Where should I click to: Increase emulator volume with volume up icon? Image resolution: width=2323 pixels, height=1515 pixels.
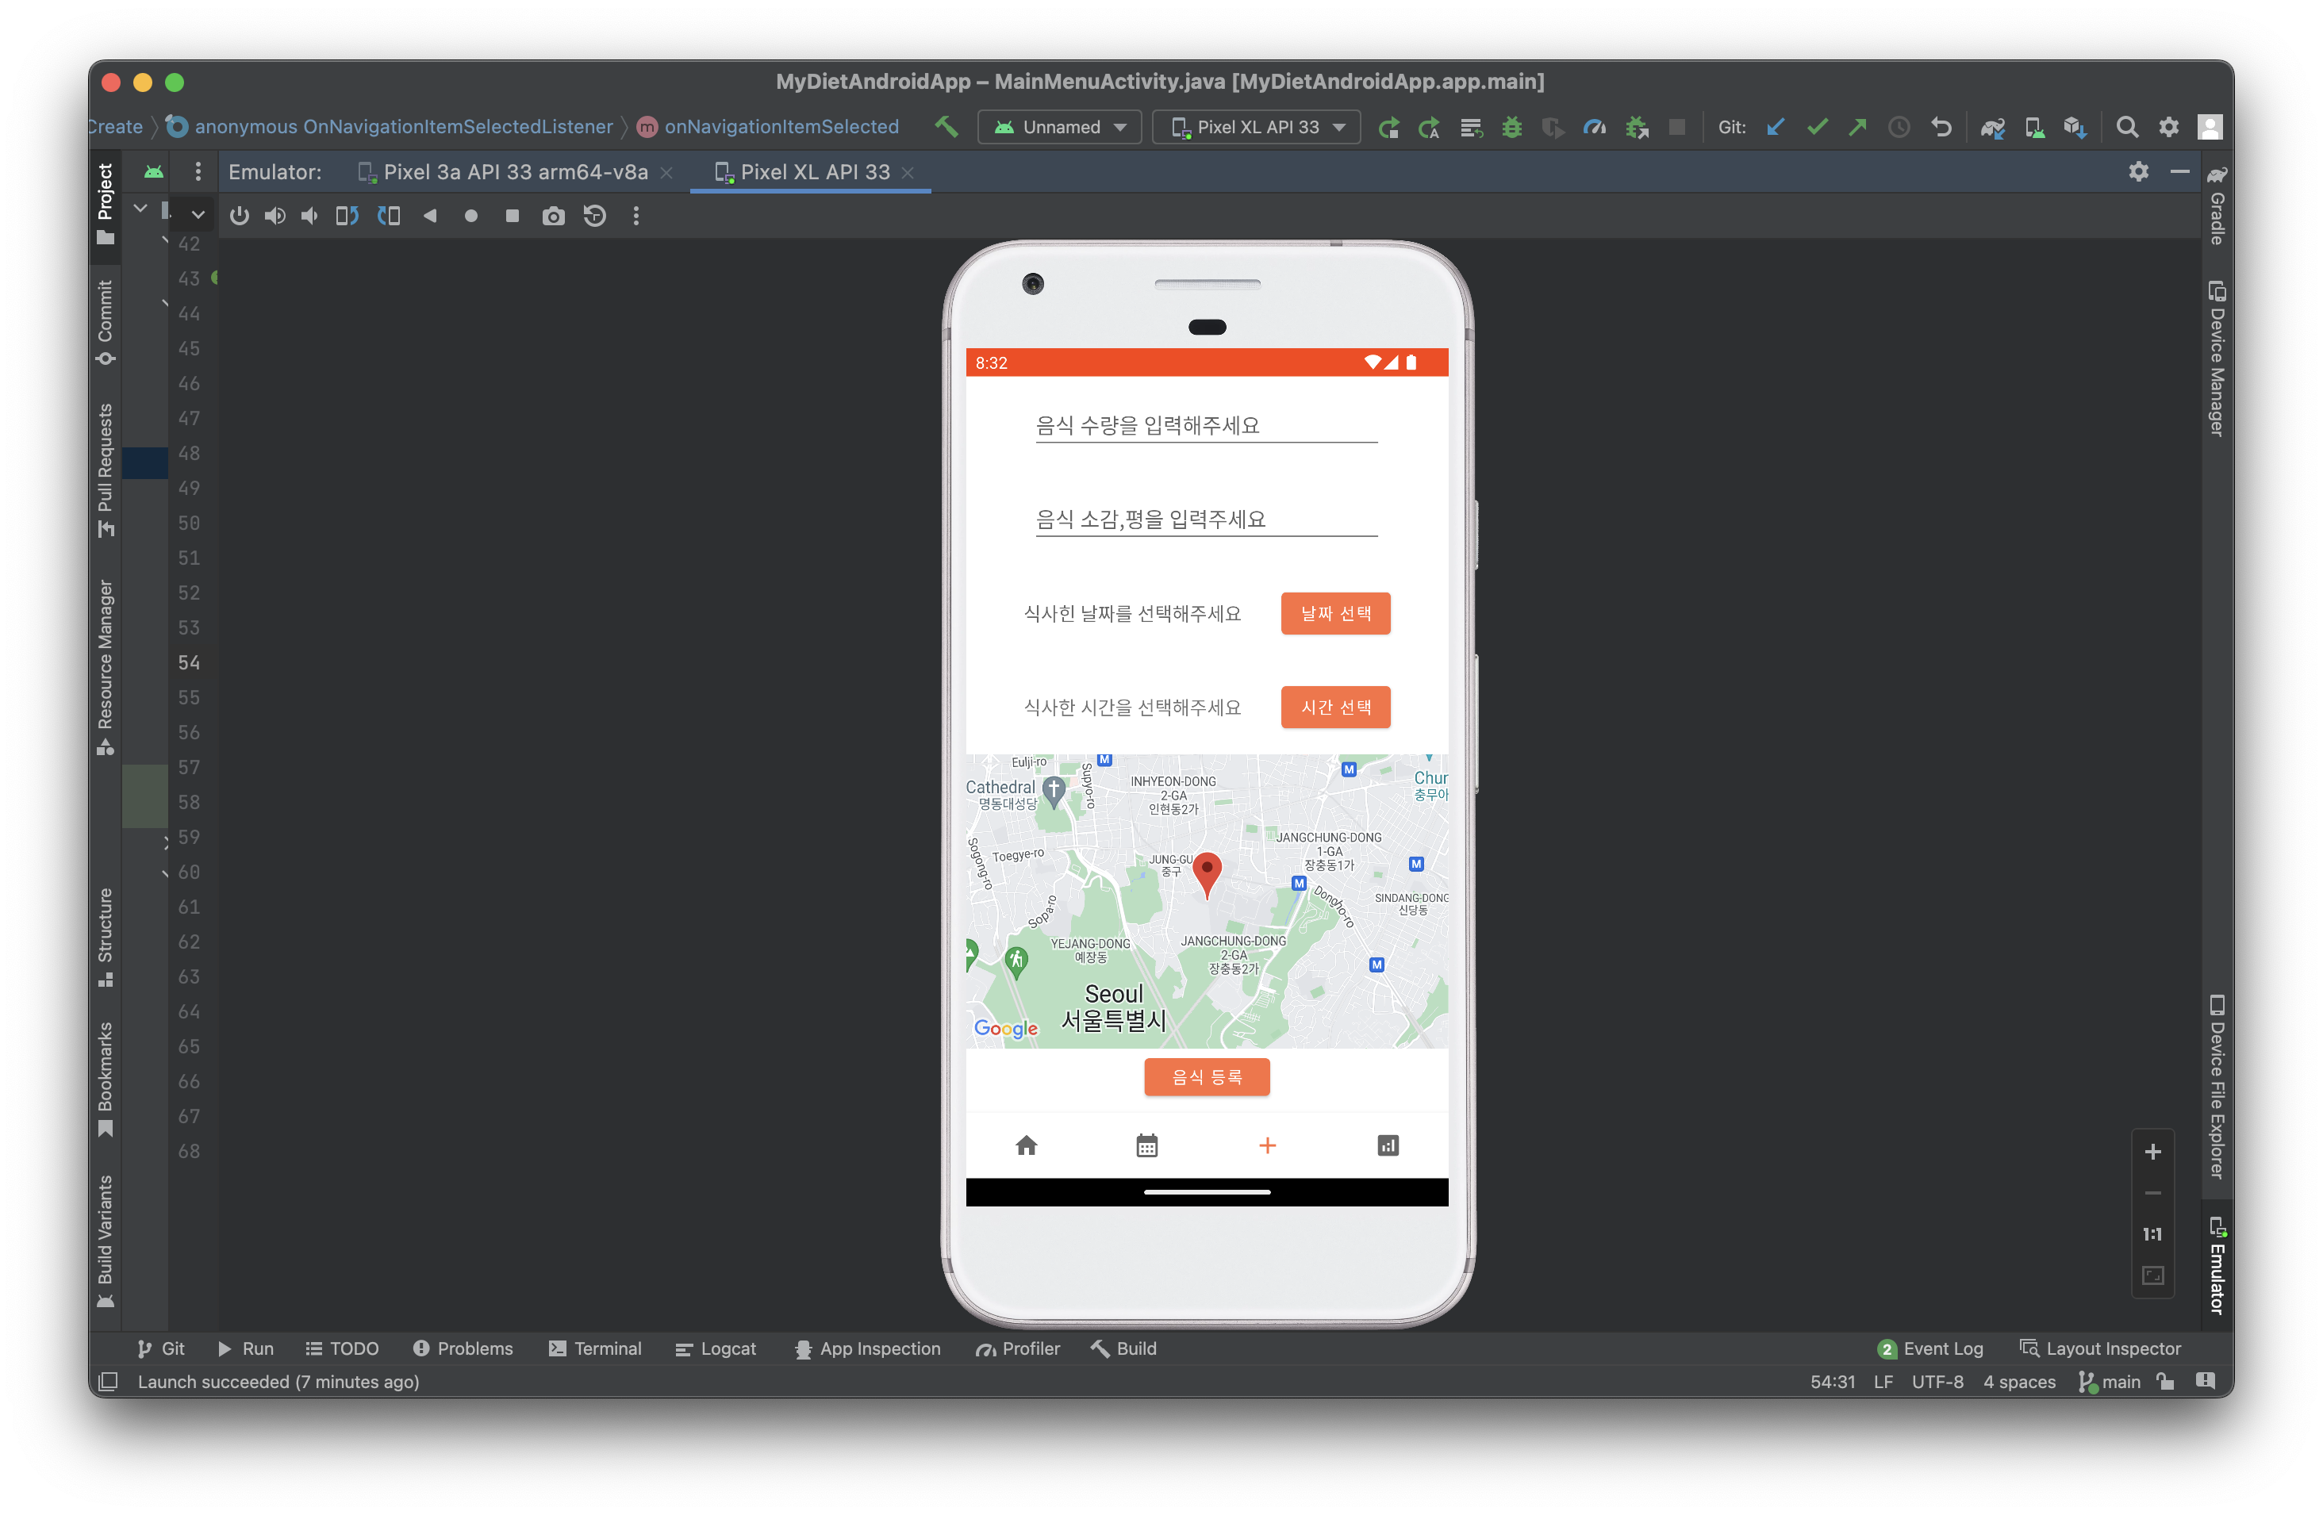pyautogui.click(x=275, y=216)
